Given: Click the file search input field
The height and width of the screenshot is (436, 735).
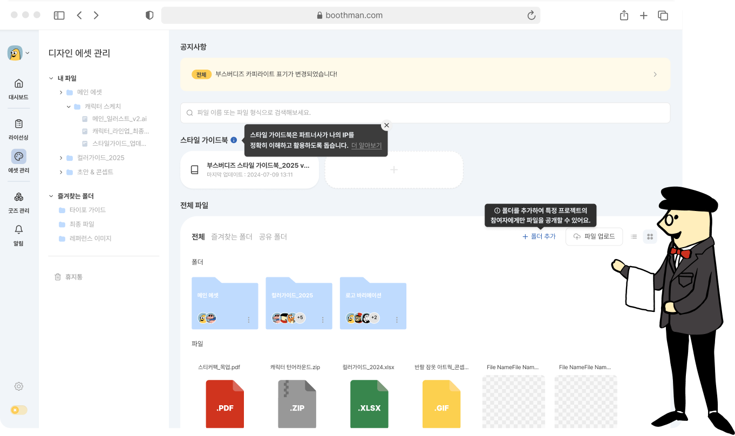Looking at the screenshot, I should click(425, 113).
